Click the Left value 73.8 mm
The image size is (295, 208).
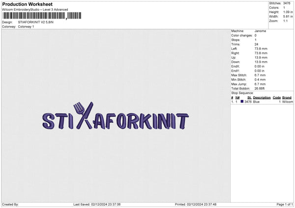(x=261, y=49)
